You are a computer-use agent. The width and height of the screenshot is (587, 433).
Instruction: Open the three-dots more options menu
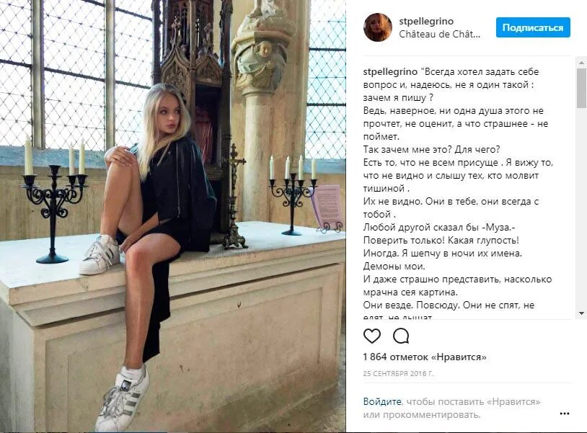564,414
